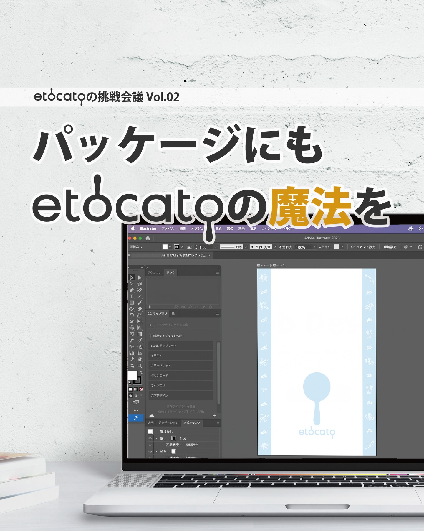Open the ファイル menu
The width and height of the screenshot is (424, 531).
(x=168, y=228)
